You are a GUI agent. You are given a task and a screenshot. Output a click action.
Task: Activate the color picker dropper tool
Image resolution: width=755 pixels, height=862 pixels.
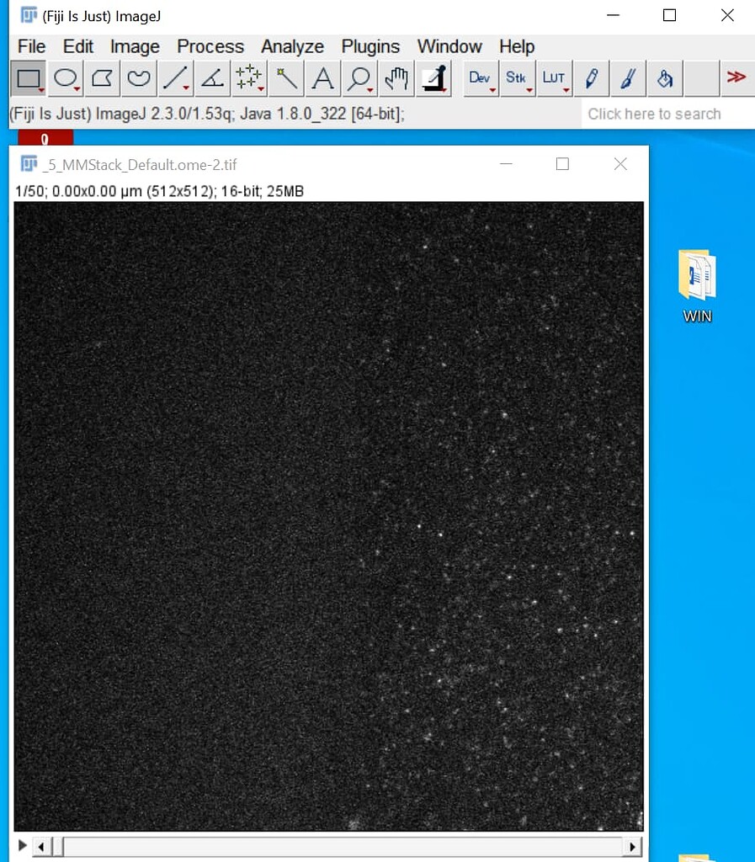click(433, 78)
